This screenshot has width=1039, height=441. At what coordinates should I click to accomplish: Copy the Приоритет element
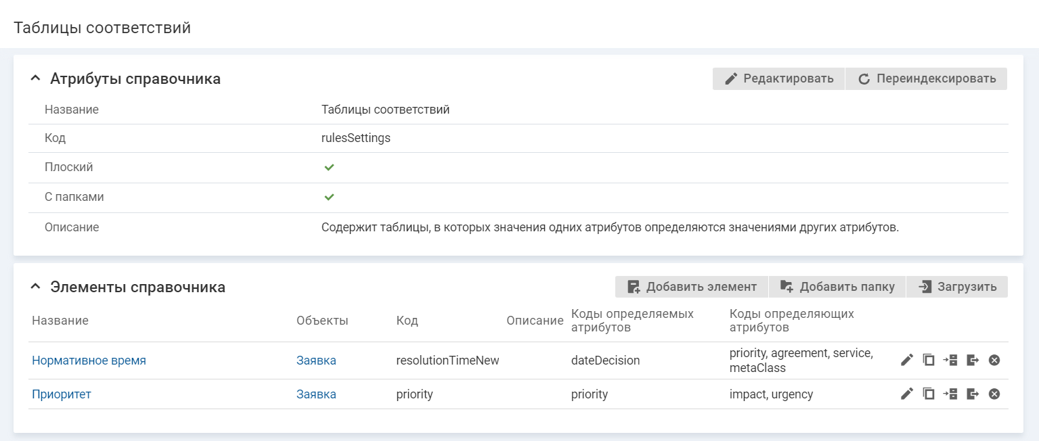tap(929, 394)
